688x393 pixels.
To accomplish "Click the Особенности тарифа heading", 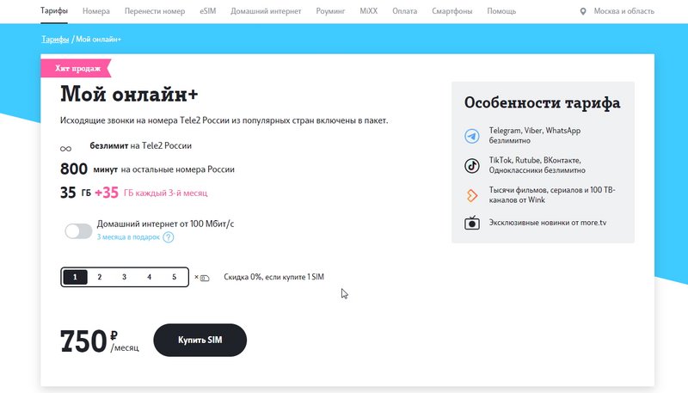I will [543, 103].
